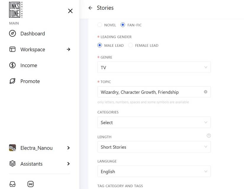
Task: Open the inbox tray icon at sidebar bottom
Action: 12,184
